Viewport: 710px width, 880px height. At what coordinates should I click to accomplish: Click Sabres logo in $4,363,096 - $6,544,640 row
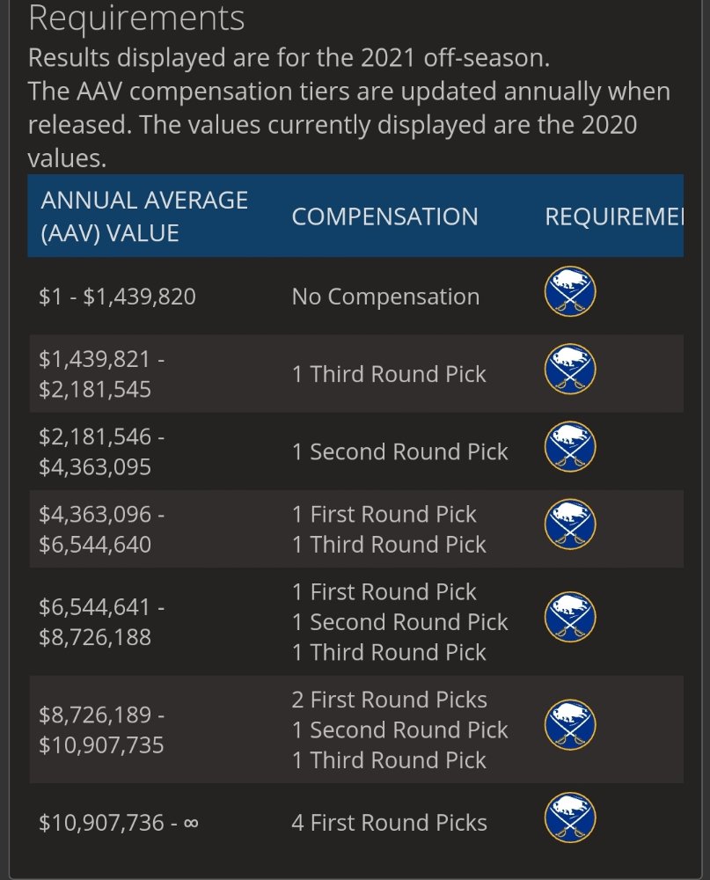tap(570, 524)
